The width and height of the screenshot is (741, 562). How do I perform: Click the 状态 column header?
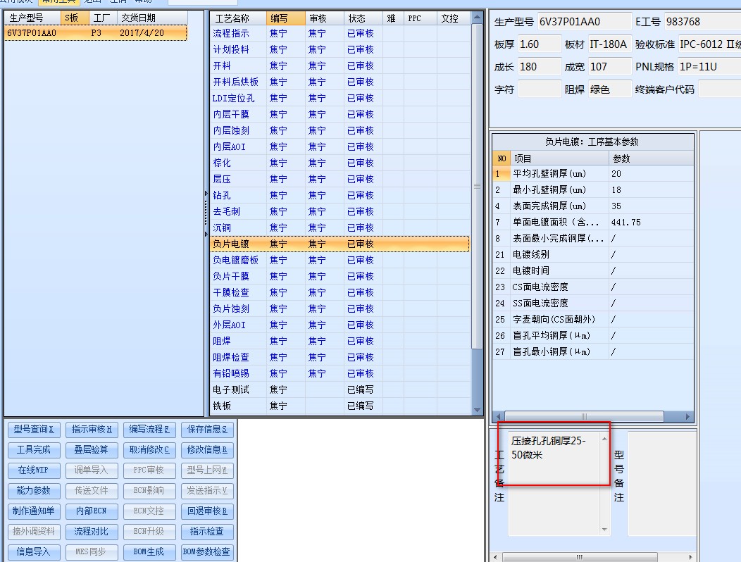(363, 18)
